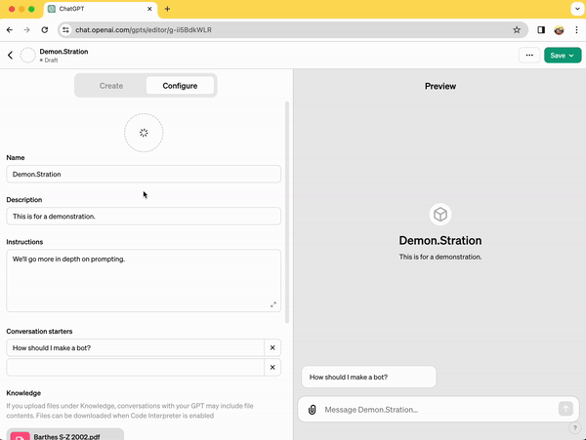The width and height of the screenshot is (586, 440).
Task: Click the Name input field
Action: 144,175
